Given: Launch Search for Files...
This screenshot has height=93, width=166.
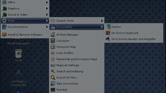Looking at the screenshot, I should (x=77, y=78).
